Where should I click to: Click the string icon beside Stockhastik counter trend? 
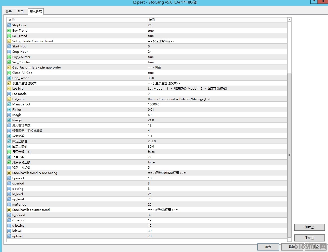(9, 210)
